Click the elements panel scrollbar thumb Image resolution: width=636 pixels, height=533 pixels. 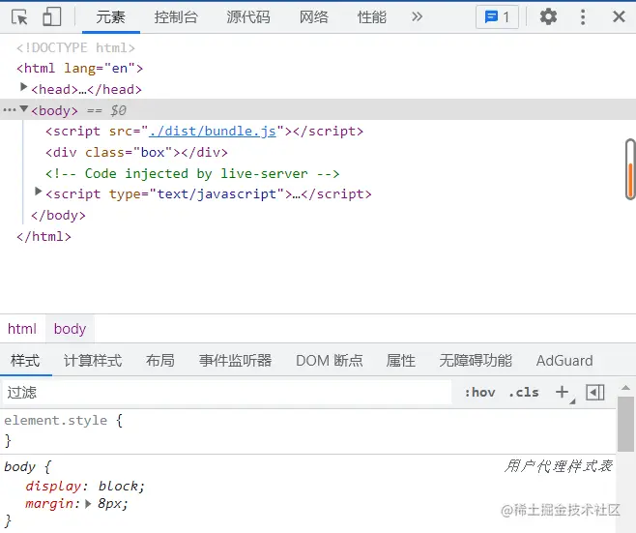pyautogui.click(x=630, y=169)
